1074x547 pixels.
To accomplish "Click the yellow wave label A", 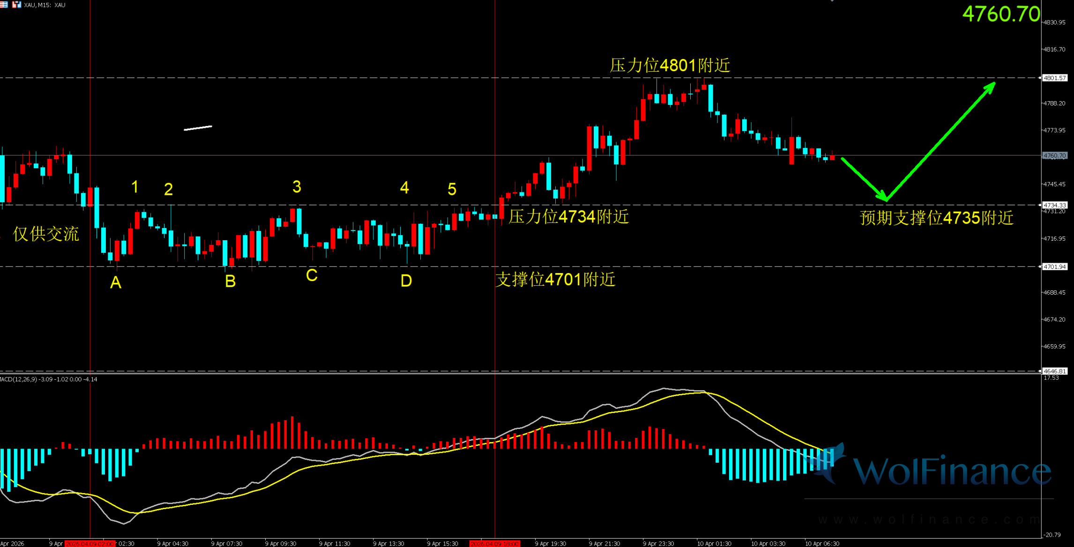I will click(116, 283).
